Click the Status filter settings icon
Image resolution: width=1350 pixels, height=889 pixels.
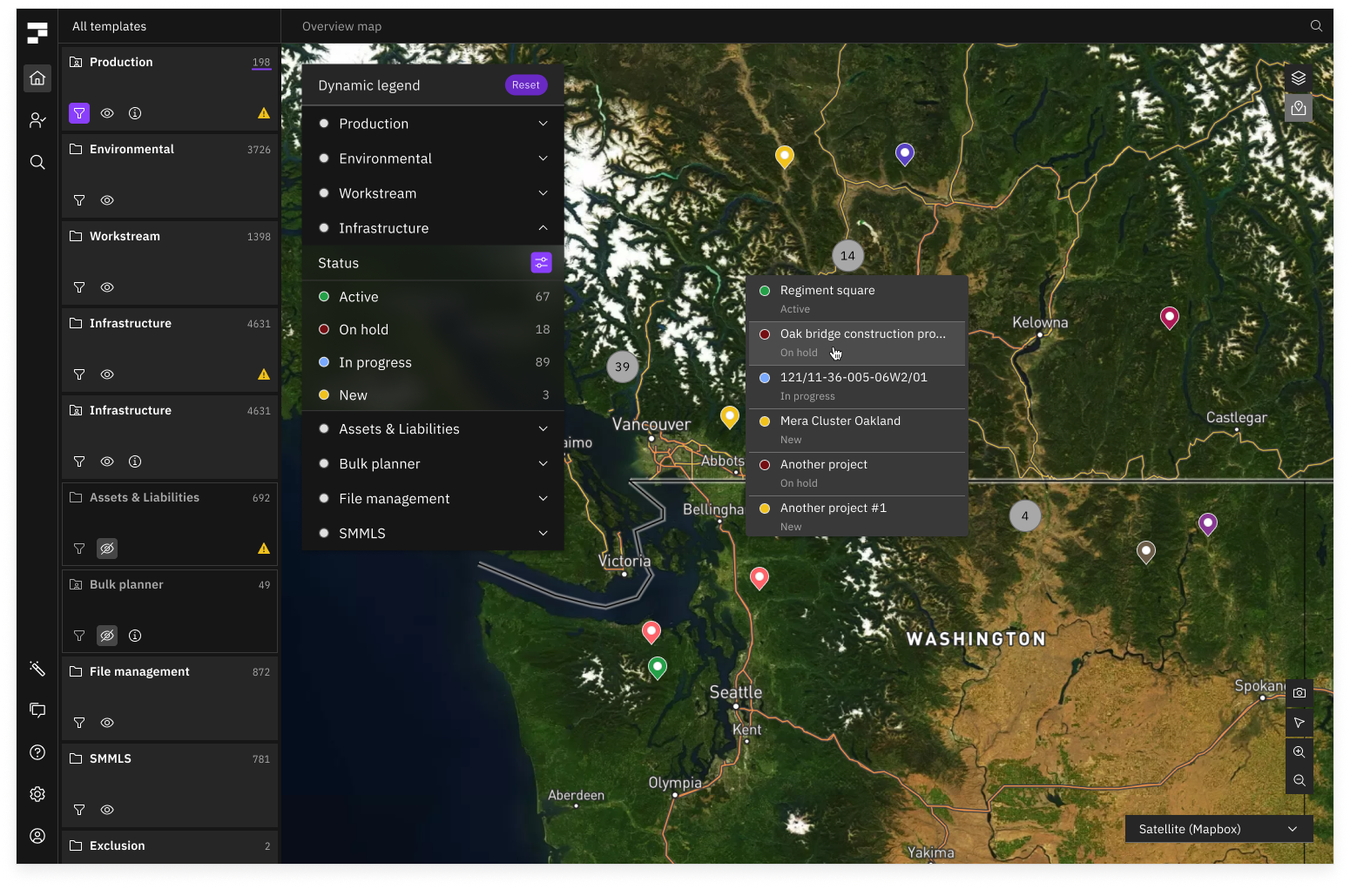[541, 263]
